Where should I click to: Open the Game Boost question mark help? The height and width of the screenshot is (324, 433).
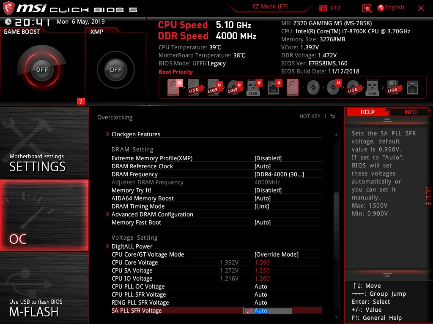(81, 101)
